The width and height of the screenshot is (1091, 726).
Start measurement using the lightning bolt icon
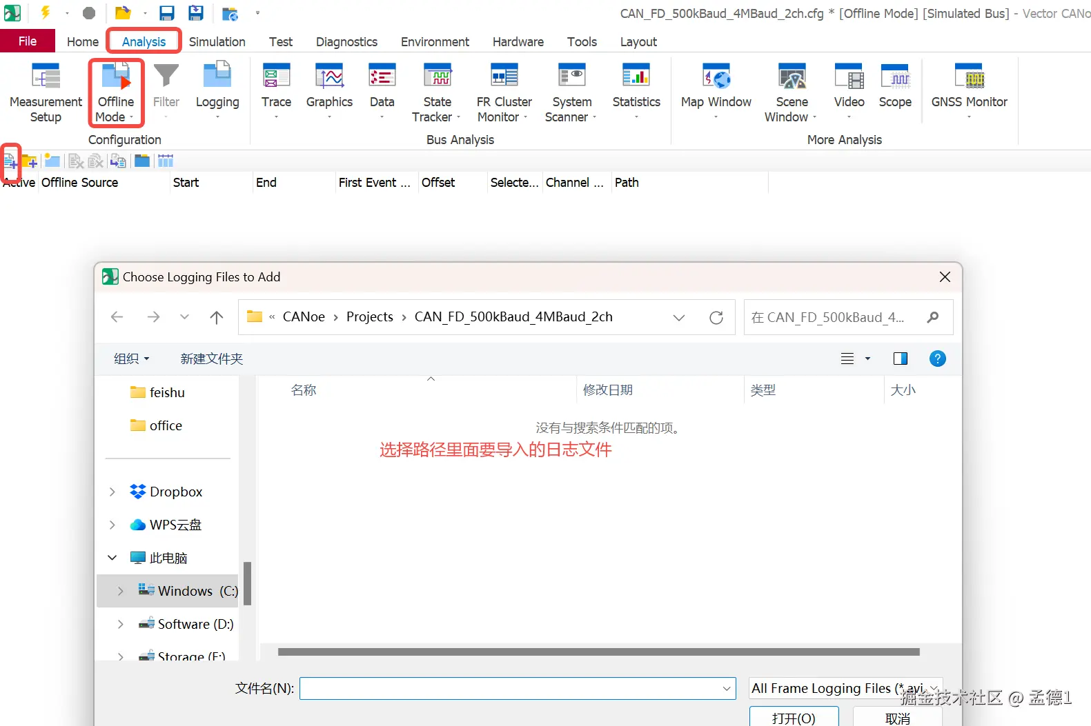[46, 12]
